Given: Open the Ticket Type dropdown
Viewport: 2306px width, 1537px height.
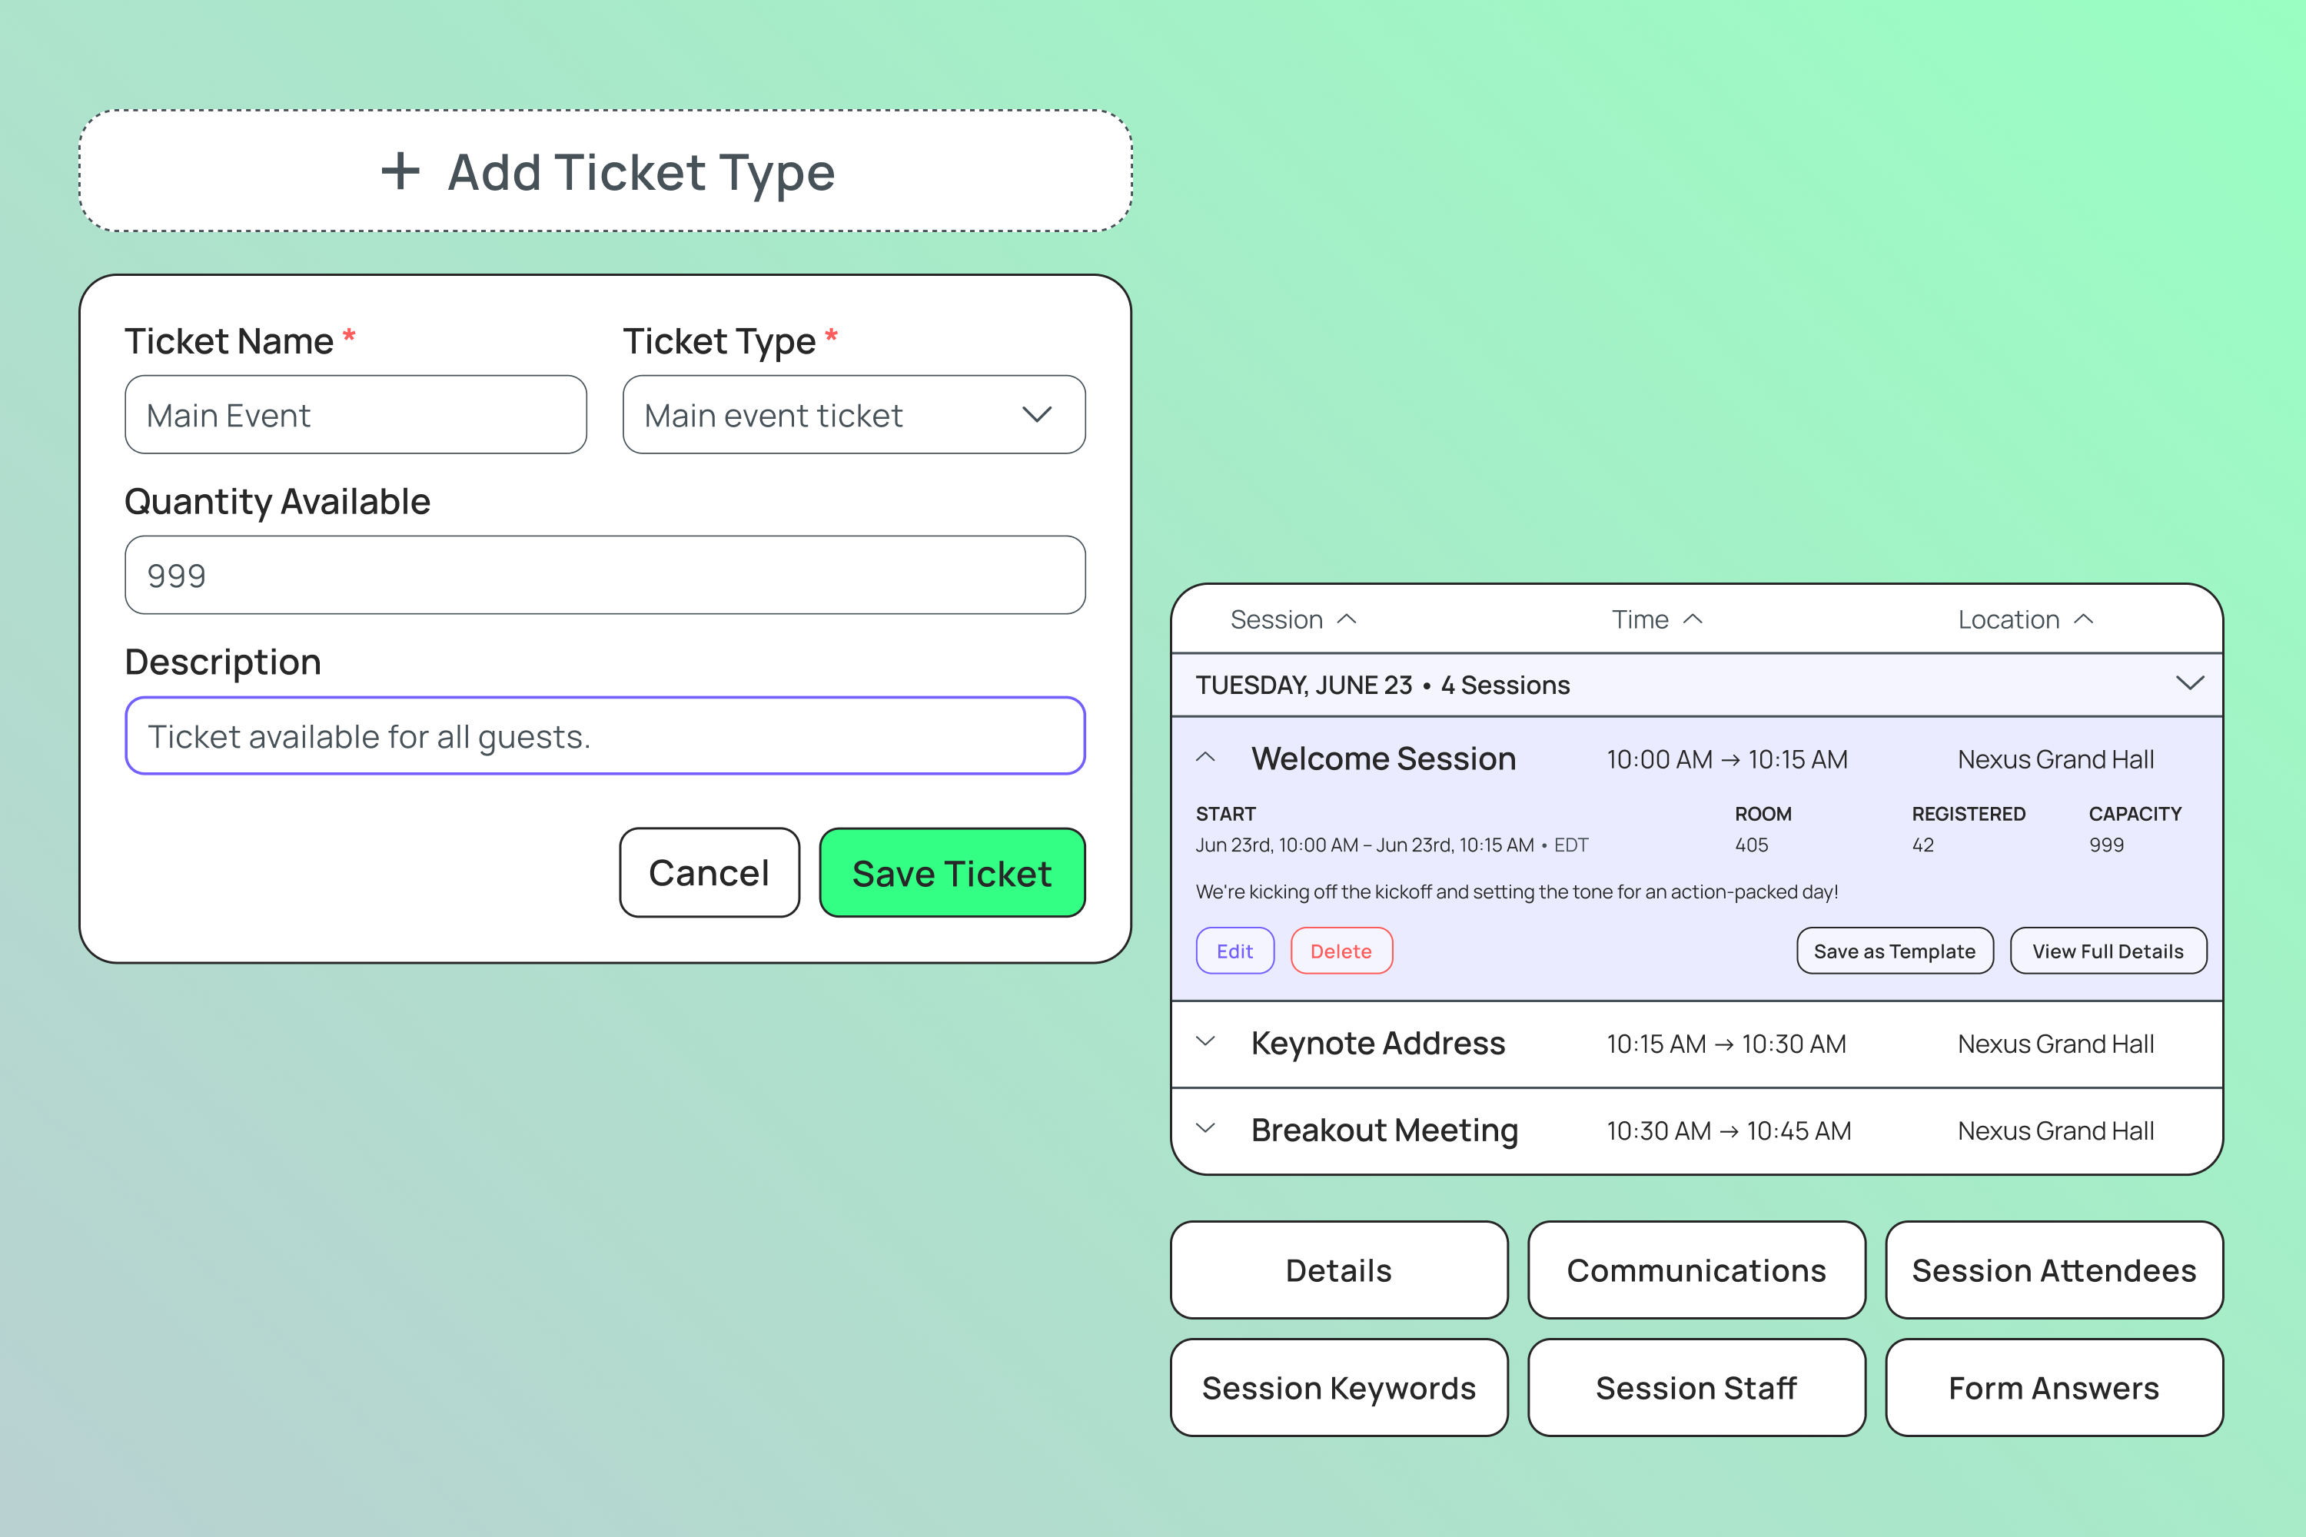Looking at the screenshot, I should [x=853, y=415].
